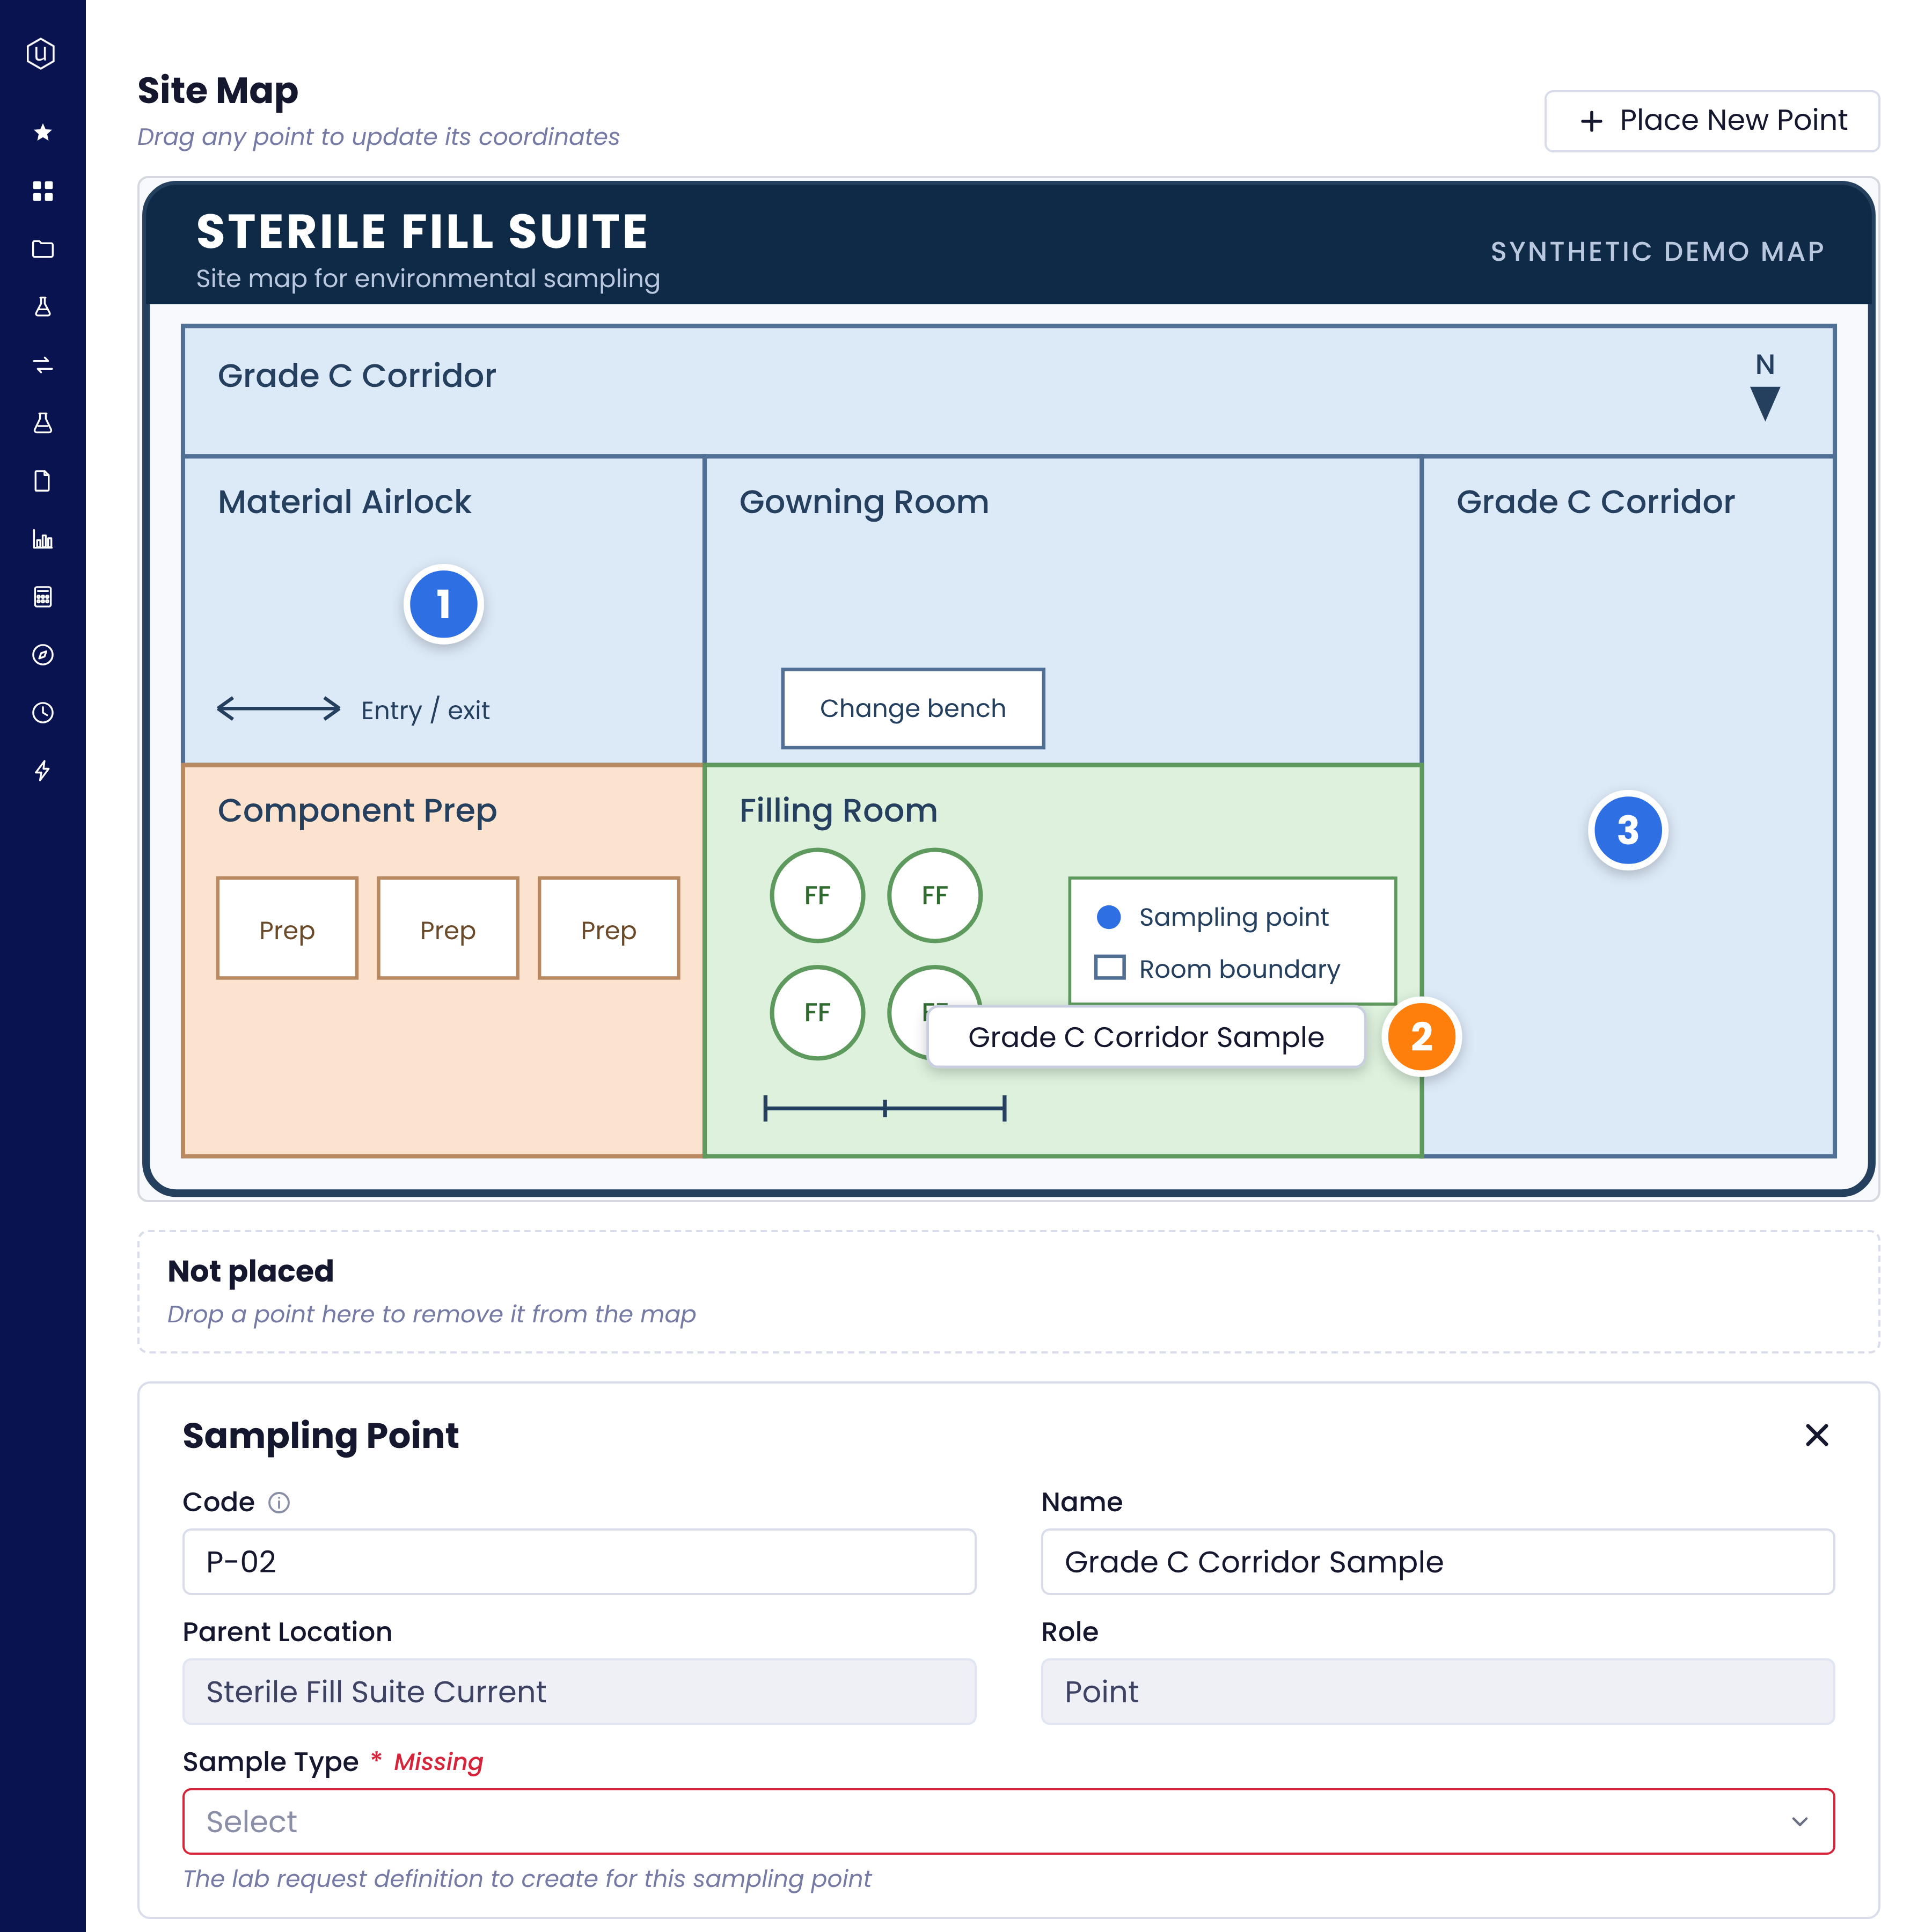
Task: Click the Component Prep label
Action: click(357, 811)
